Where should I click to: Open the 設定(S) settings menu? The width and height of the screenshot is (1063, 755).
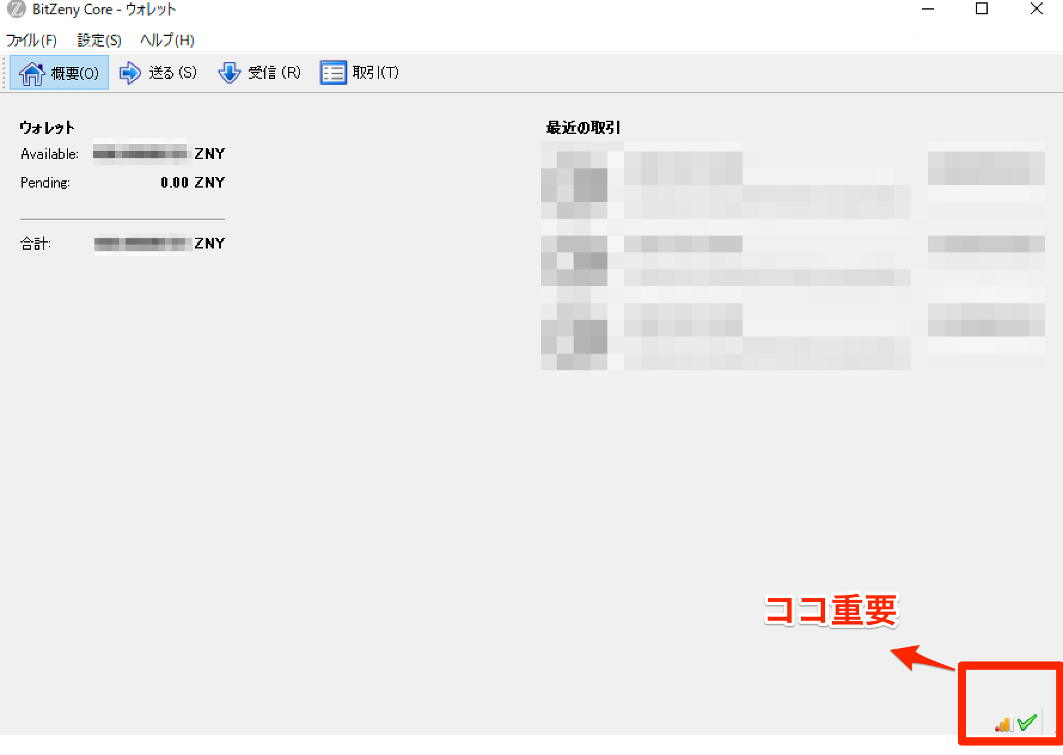99,40
